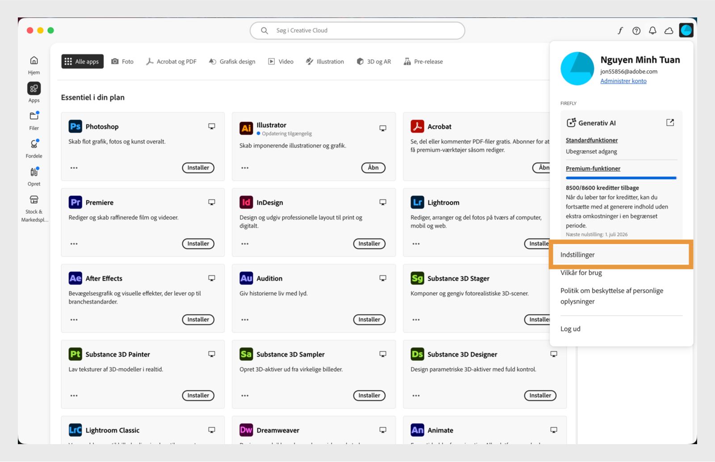Open Opret in the sidebar

pyautogui.click(x=34, y=172)
